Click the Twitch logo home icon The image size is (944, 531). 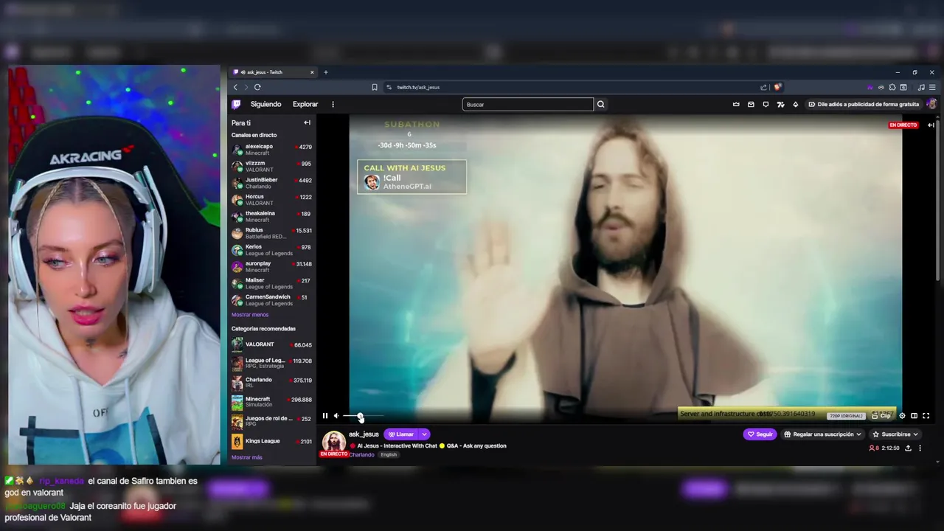coord(236,104)
